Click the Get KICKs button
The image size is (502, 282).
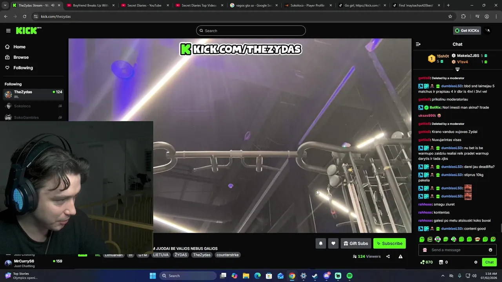(x=467, y=31)
